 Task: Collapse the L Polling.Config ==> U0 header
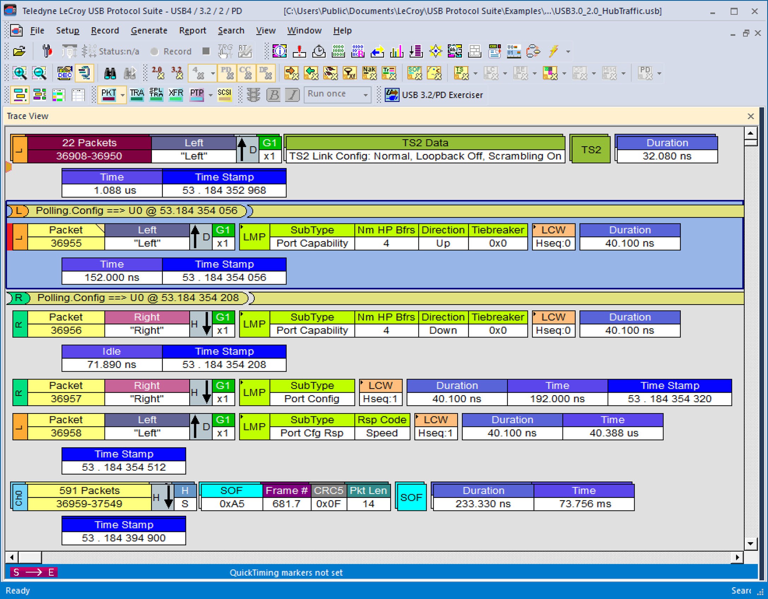point(18,211)
